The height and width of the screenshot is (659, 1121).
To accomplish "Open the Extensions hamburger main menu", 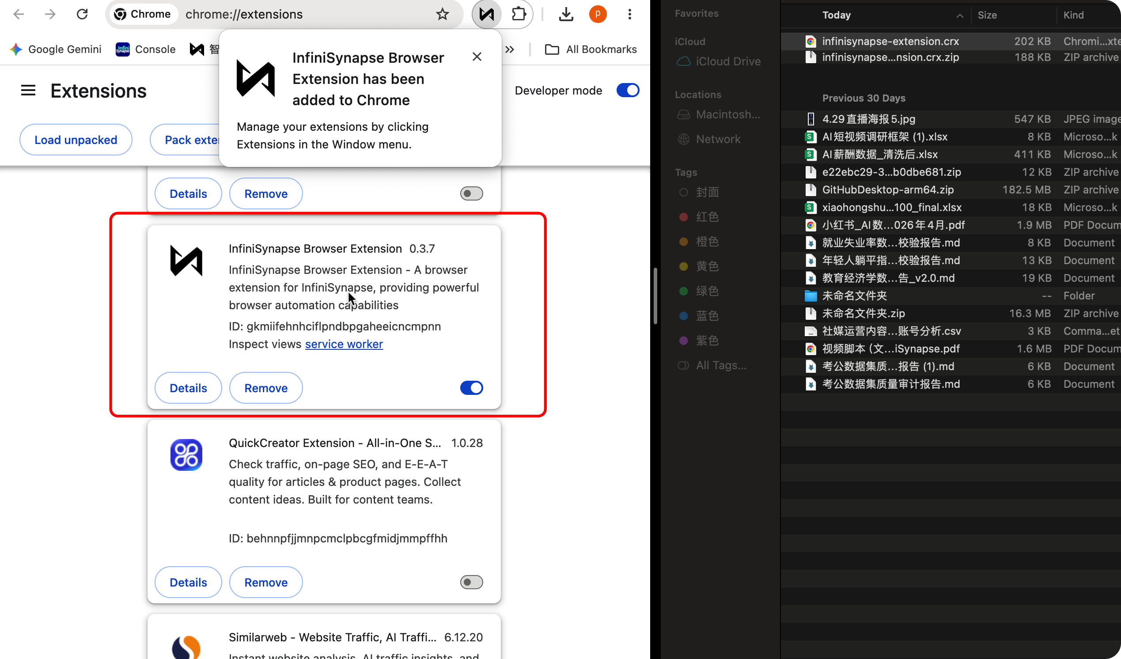I will click(x=28, y=91).
